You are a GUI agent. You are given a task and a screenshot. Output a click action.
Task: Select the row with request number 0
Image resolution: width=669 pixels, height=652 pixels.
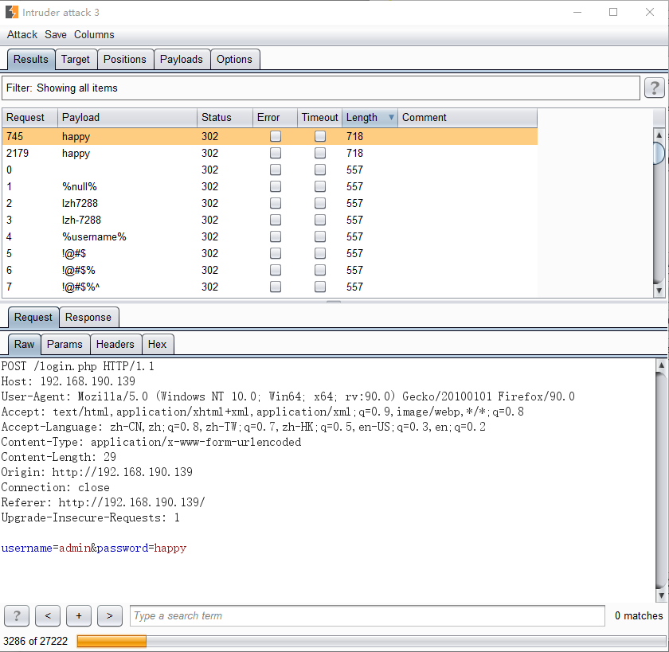[270, 170]
